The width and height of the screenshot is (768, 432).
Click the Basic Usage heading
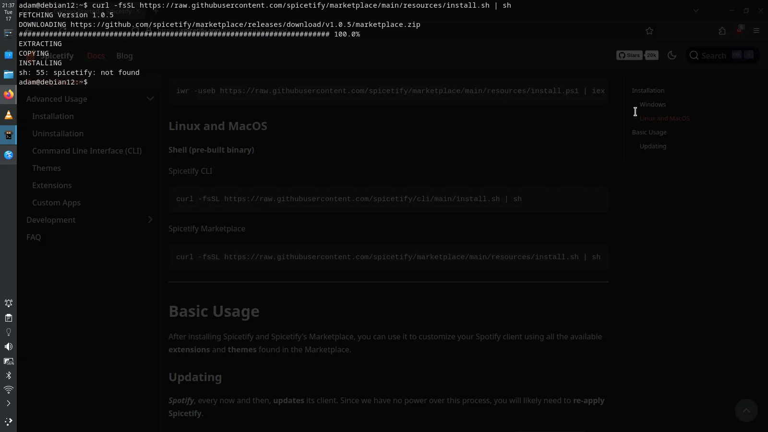point(214,312)
